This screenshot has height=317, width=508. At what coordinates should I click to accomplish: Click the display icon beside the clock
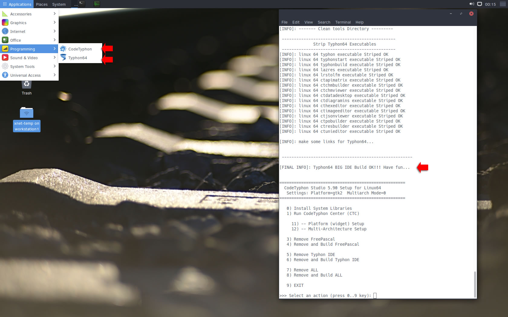pyautogui.click(x=480, y=4)
